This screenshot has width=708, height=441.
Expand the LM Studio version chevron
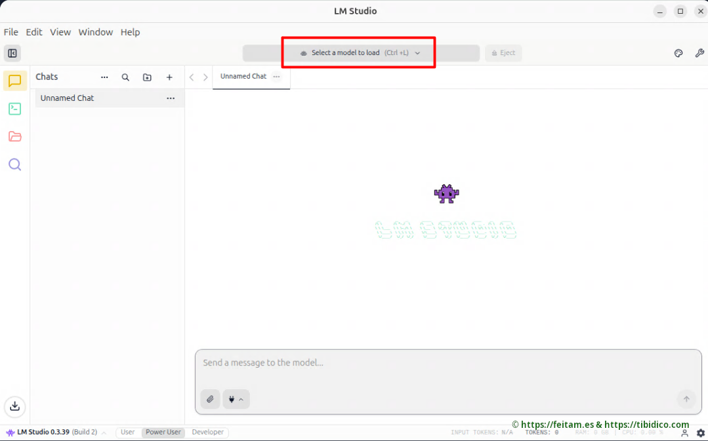[x=104, y=433]
